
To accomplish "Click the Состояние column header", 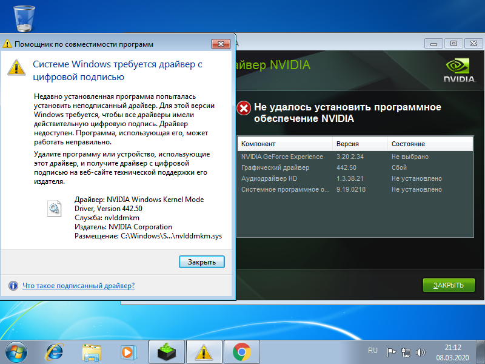I will (430, 144).
